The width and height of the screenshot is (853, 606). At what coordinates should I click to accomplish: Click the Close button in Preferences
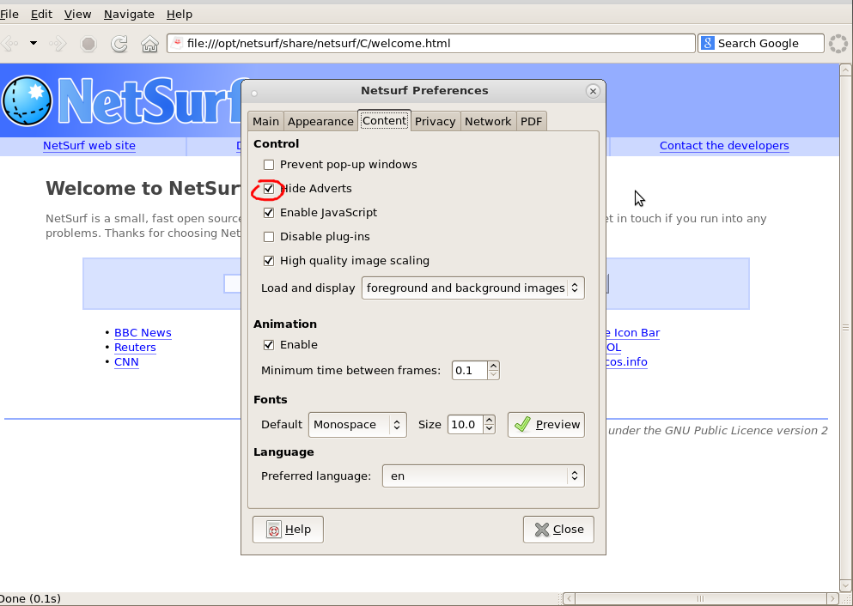(x=558, y=530)
